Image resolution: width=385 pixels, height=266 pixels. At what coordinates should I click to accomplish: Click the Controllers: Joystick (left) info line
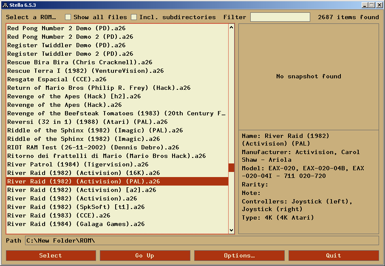pos(297,205)
